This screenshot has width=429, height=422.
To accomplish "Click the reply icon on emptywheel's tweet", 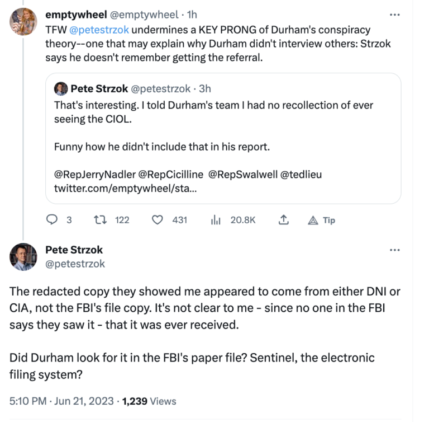I will click(52, 220).
